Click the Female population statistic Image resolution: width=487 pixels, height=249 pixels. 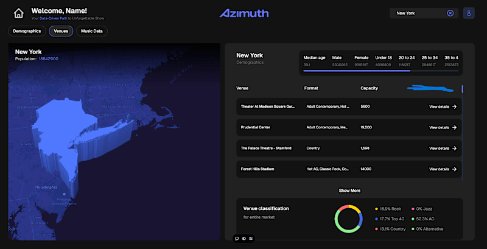click(362, 61)
